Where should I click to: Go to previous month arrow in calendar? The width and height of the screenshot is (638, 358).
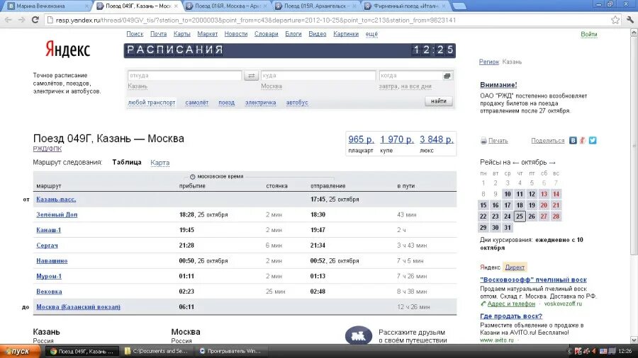[515, 162]
